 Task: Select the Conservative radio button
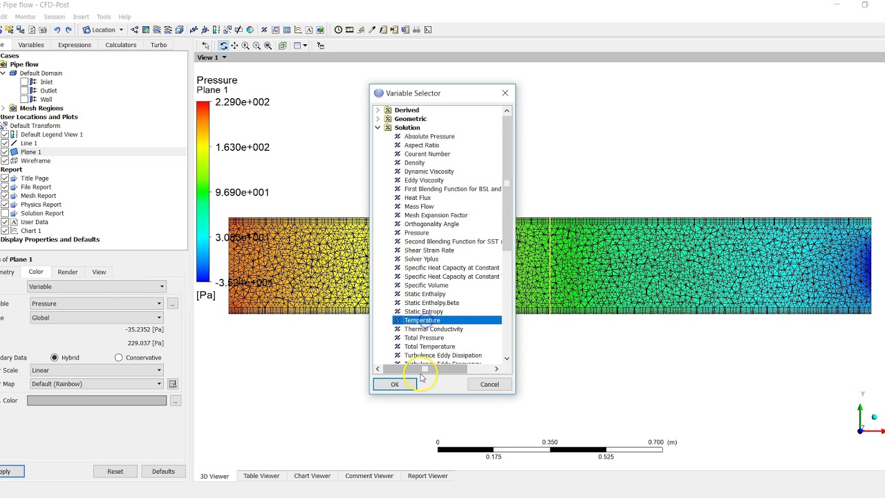pyautogui.click(x=119, y=358)
